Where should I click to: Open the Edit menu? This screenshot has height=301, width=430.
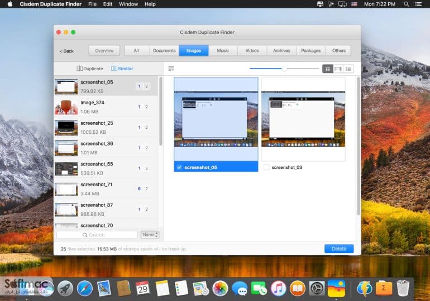click(107, 4)
